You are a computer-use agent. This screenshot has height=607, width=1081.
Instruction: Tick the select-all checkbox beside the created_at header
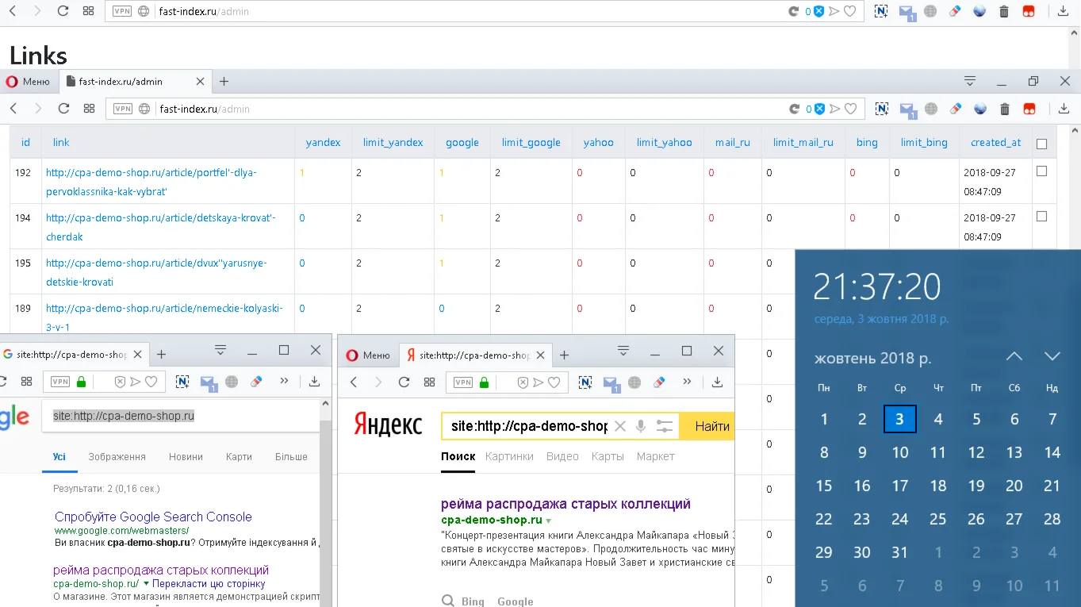(x=1041, y=144)
